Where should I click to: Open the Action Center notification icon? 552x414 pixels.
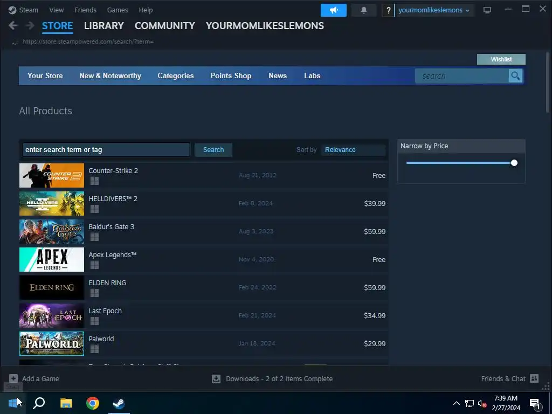pyautogui.click(x=534, y=403)
